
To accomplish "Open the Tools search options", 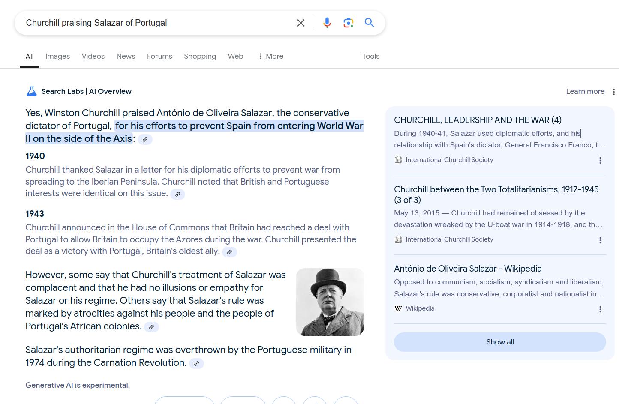I will [370, 56].
